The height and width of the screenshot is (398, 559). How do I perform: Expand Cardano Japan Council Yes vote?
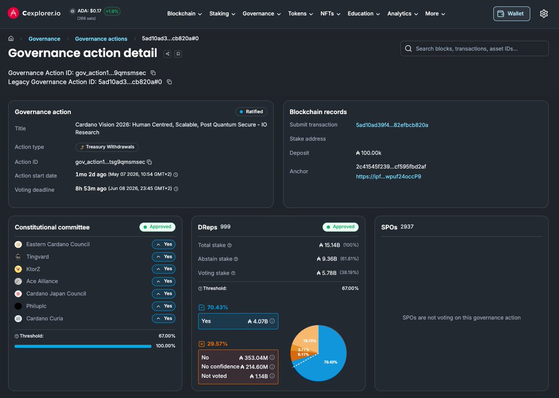[x=164, y=294]
